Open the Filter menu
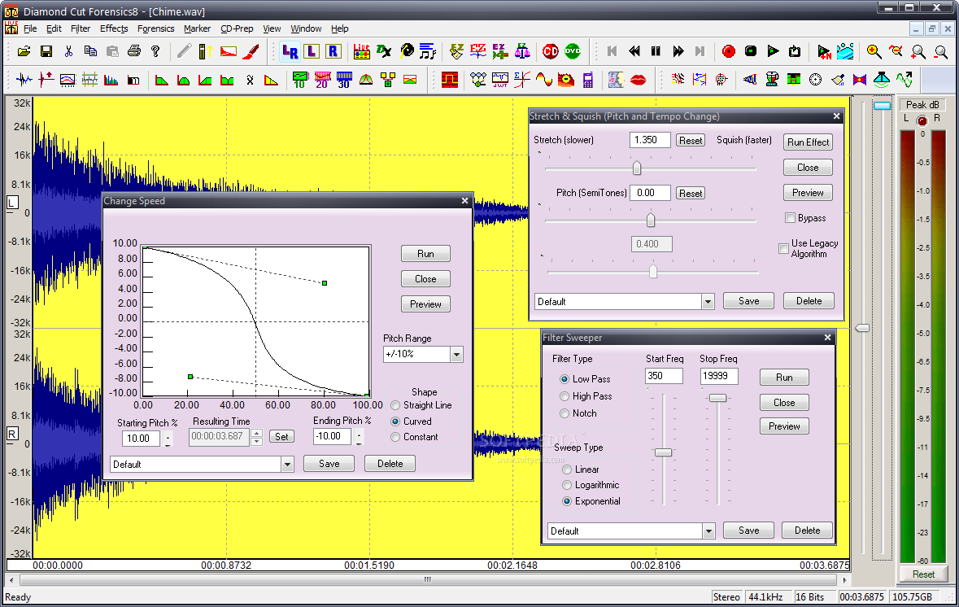This screenshot has height=607, width=959. (81, 28)
